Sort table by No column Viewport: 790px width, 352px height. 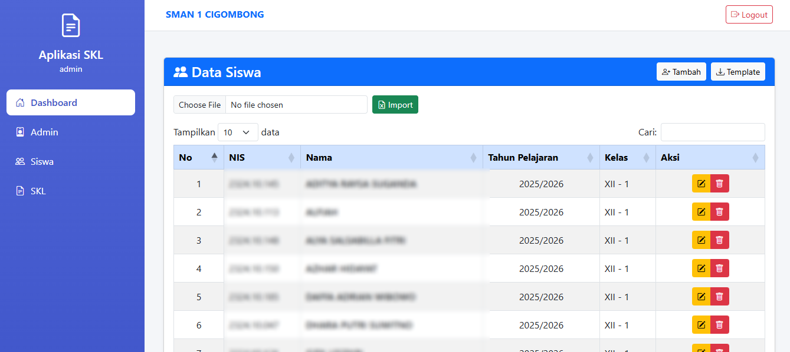[198, 157]
